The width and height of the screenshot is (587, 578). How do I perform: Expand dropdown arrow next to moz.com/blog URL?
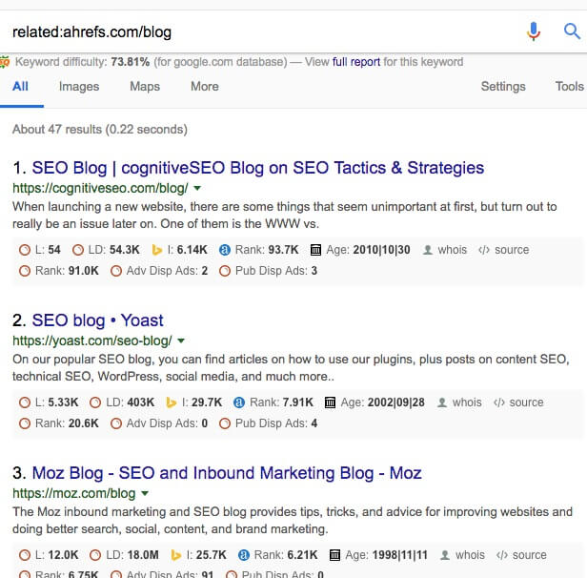145,493
